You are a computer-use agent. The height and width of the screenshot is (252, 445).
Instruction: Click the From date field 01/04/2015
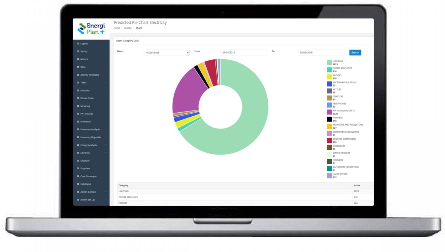pos(244,53)
